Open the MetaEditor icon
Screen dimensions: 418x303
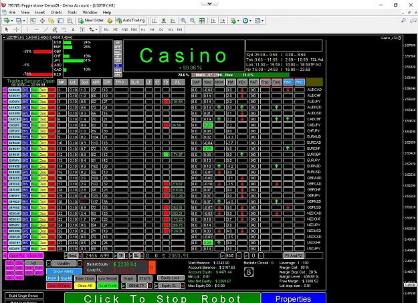pyautogui.click(x=110, y=21)
